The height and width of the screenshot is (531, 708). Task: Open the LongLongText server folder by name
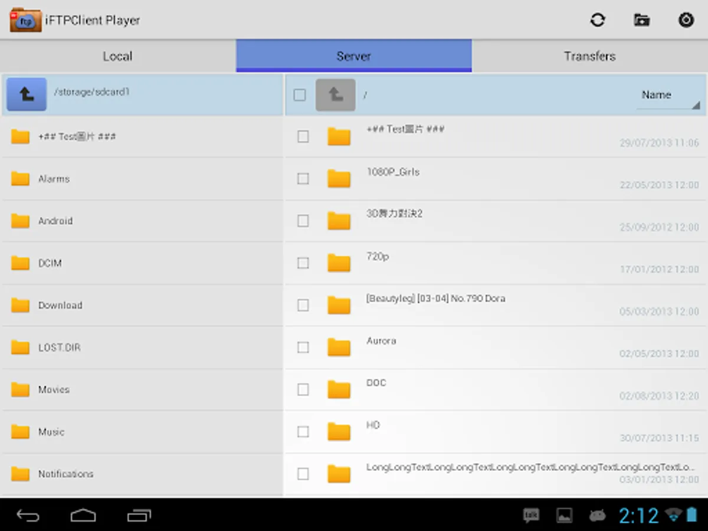click(x=530, y=467)
